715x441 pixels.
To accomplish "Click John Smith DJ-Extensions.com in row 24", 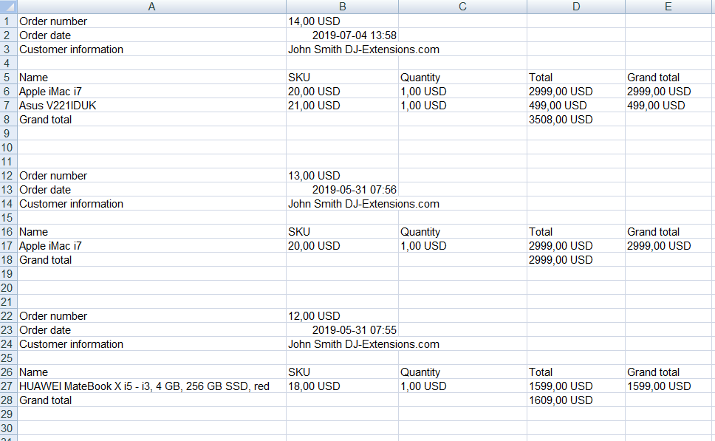I will (363, 344).
